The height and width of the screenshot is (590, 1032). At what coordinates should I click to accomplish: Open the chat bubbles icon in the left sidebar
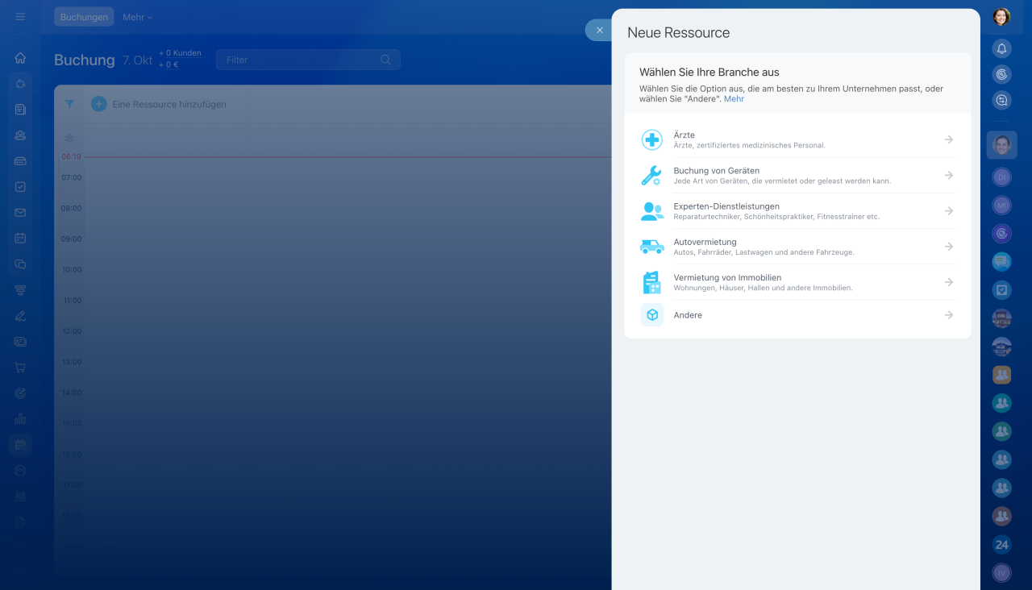[20, 264]
